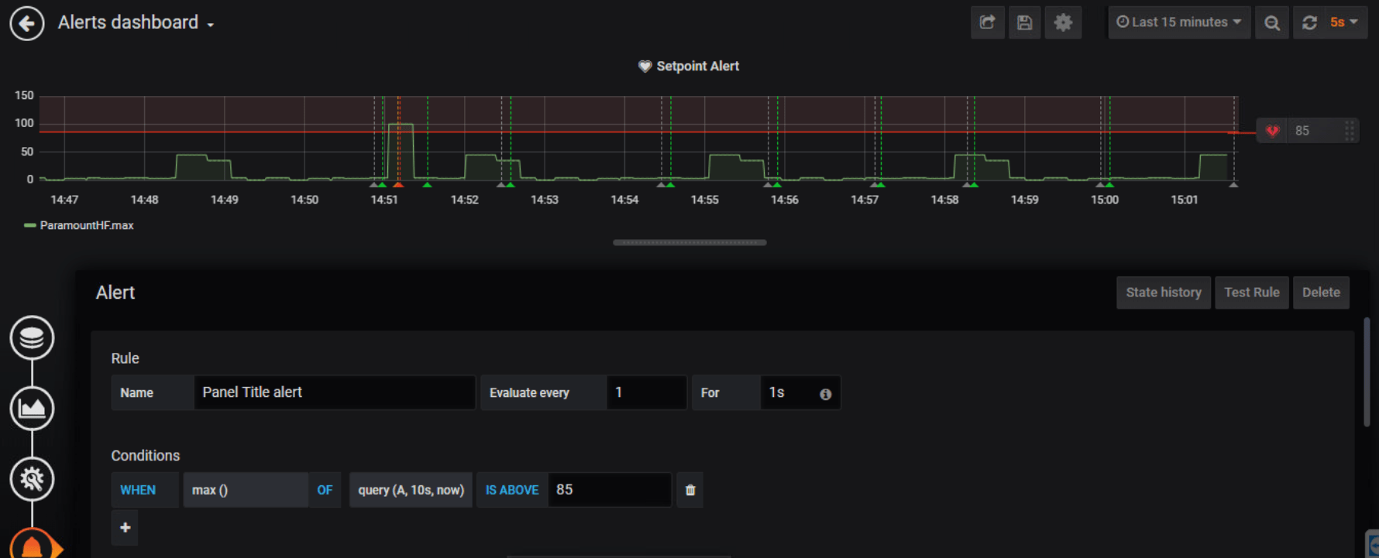Viewport: 1379px width, 558px height.
Task: Open the General settings sidebar icon
Action: 32,479
